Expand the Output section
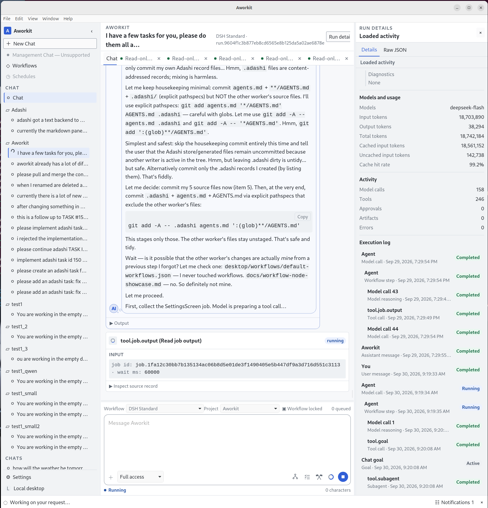488x508 pixels. (x=119, y=323)
